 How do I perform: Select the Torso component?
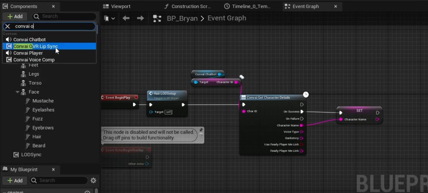tap(35, 83)
